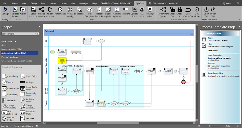This screenshot has height=128, width=242.
Task: Open eMail Templates tool
Action: [90, 12]
